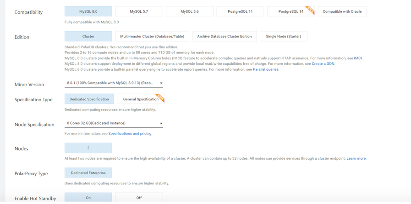Expand the Node Specification dropdown

tap(114, 123)
